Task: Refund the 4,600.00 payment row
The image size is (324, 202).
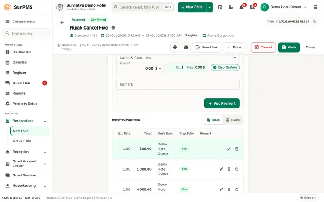Action: pyautogui.click(x=237, y=189)
